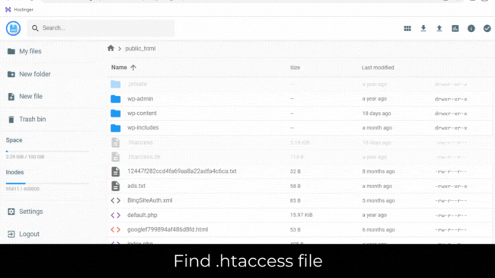Sort by Last modified column header
495x278 pixels.
378,68
